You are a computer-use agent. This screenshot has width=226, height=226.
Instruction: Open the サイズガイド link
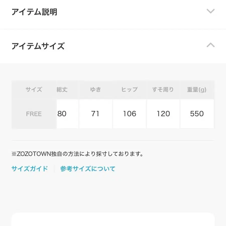click(29, 168)
